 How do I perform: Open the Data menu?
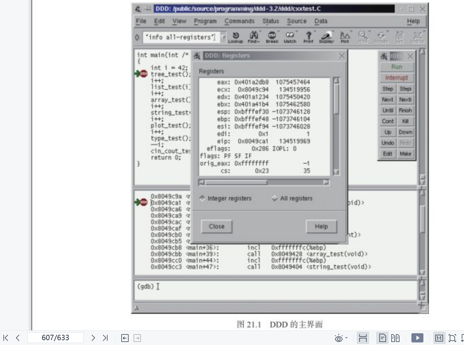pyautogui.click(x=321, y=21)
